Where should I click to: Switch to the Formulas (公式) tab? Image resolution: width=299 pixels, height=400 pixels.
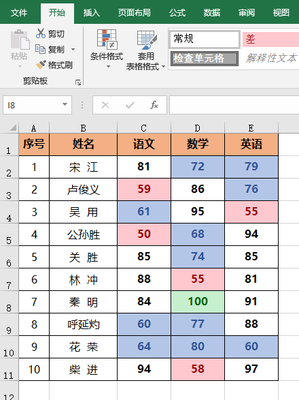(177, 12)
